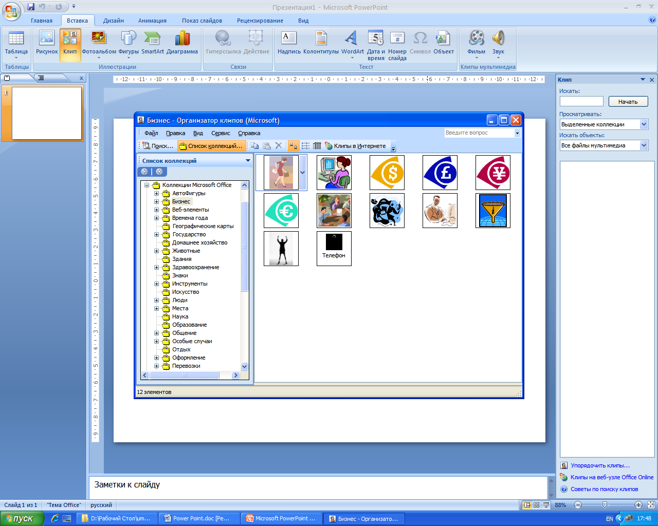Open the Справка menu
The height and width of the screenshot is (526, 658).
pos(249,133)
